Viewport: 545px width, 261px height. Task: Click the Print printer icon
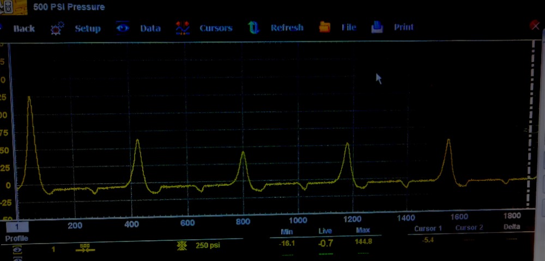pos(377,27)
